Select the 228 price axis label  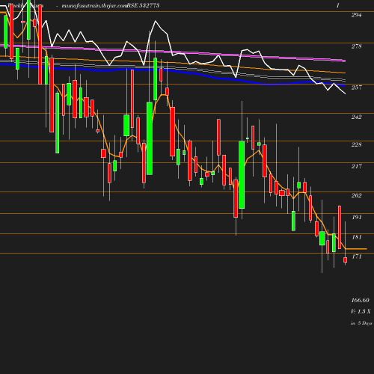pos(356,144)
